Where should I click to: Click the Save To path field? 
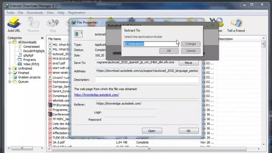coord(136,62)
